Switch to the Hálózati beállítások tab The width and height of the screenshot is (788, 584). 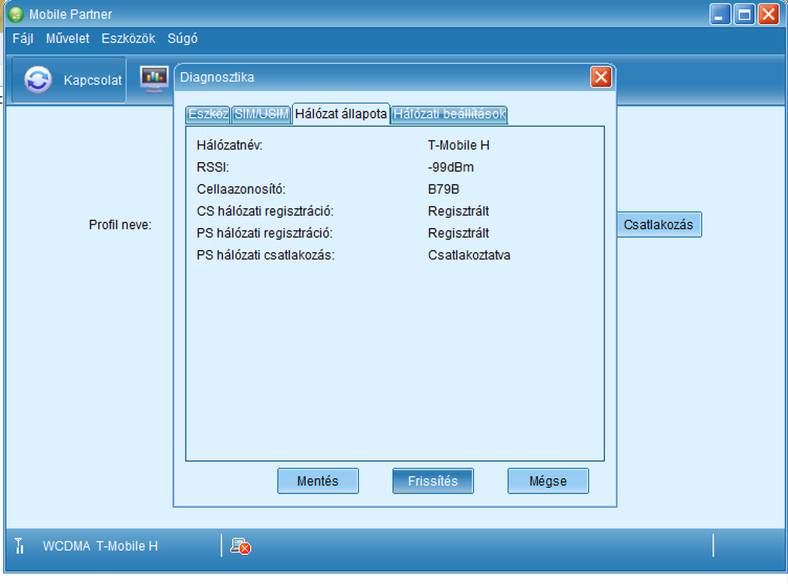coord(449,114)
